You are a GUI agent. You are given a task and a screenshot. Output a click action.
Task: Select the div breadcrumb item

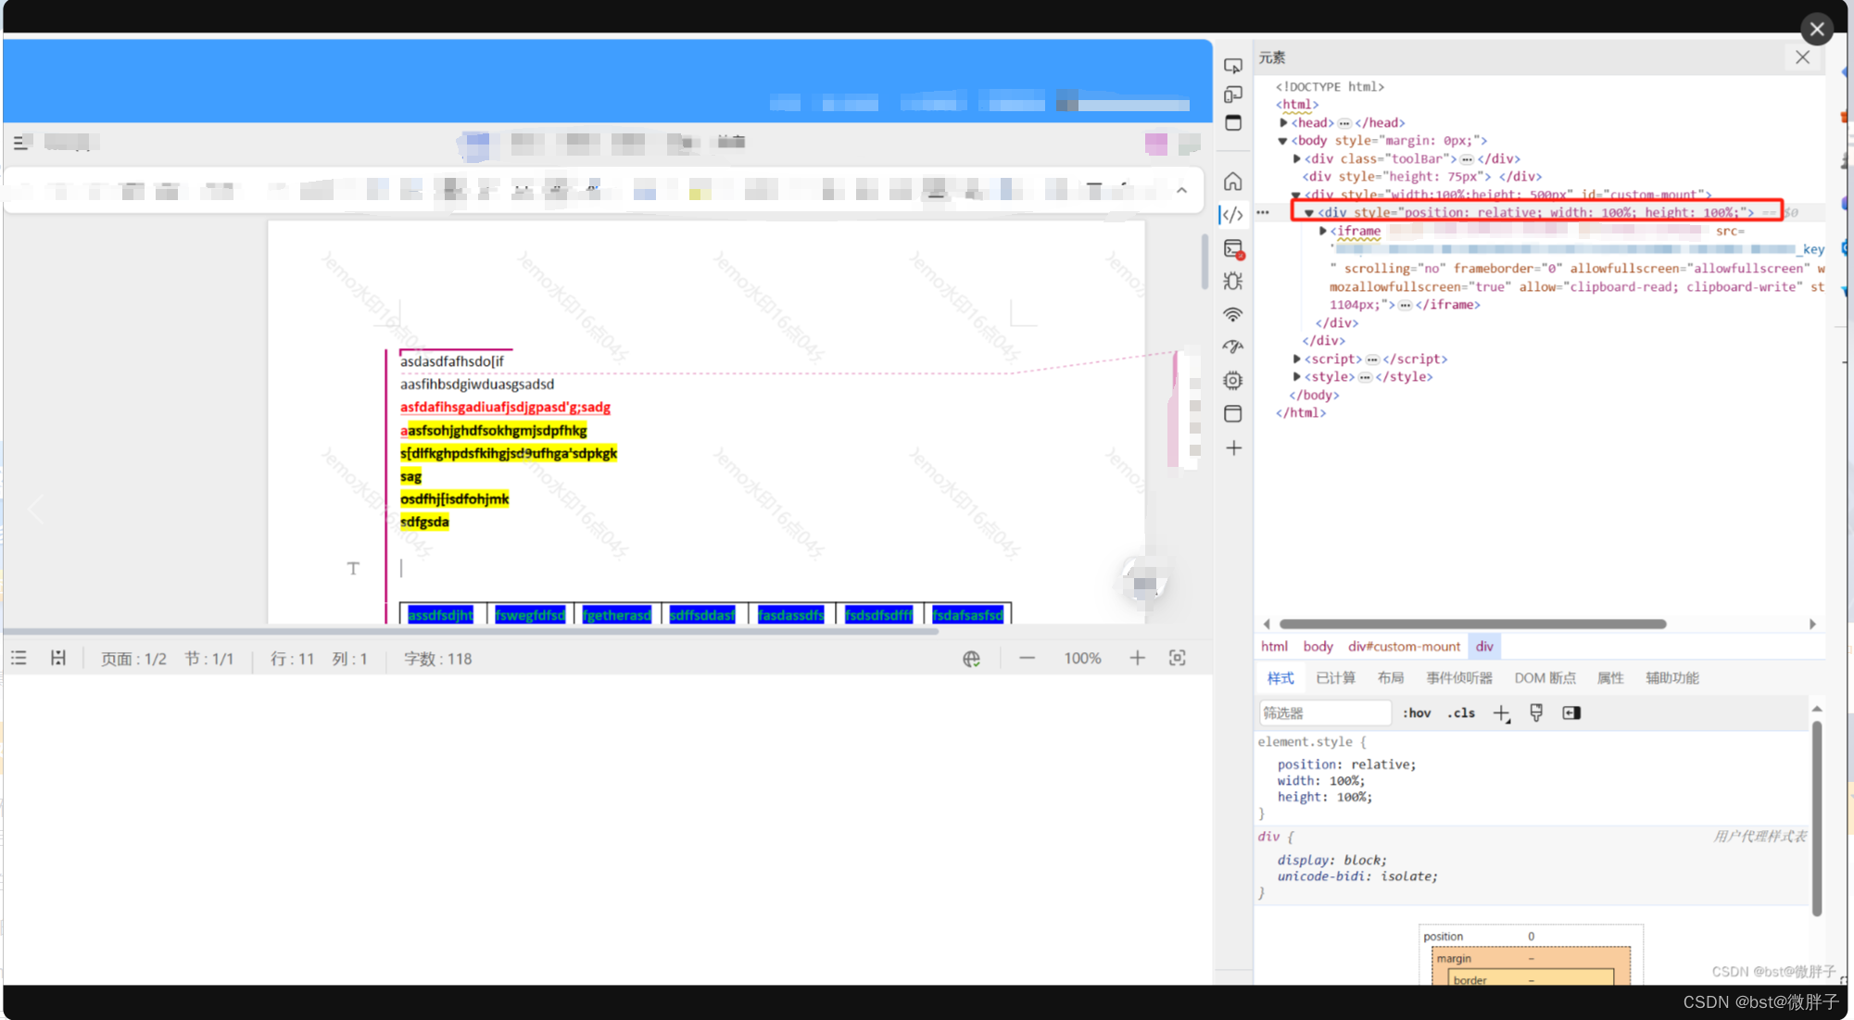[x=1484, y=647]
